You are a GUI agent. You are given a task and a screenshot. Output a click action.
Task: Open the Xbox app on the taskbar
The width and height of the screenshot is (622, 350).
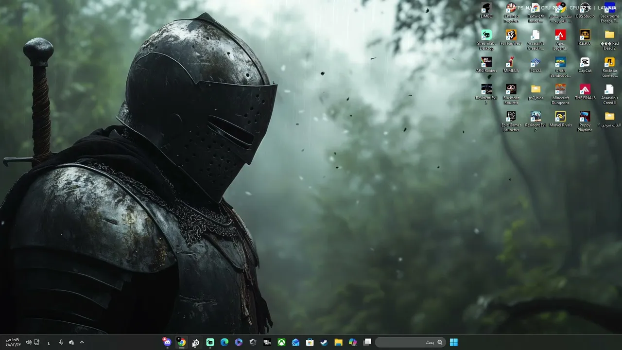coord(281,342)
